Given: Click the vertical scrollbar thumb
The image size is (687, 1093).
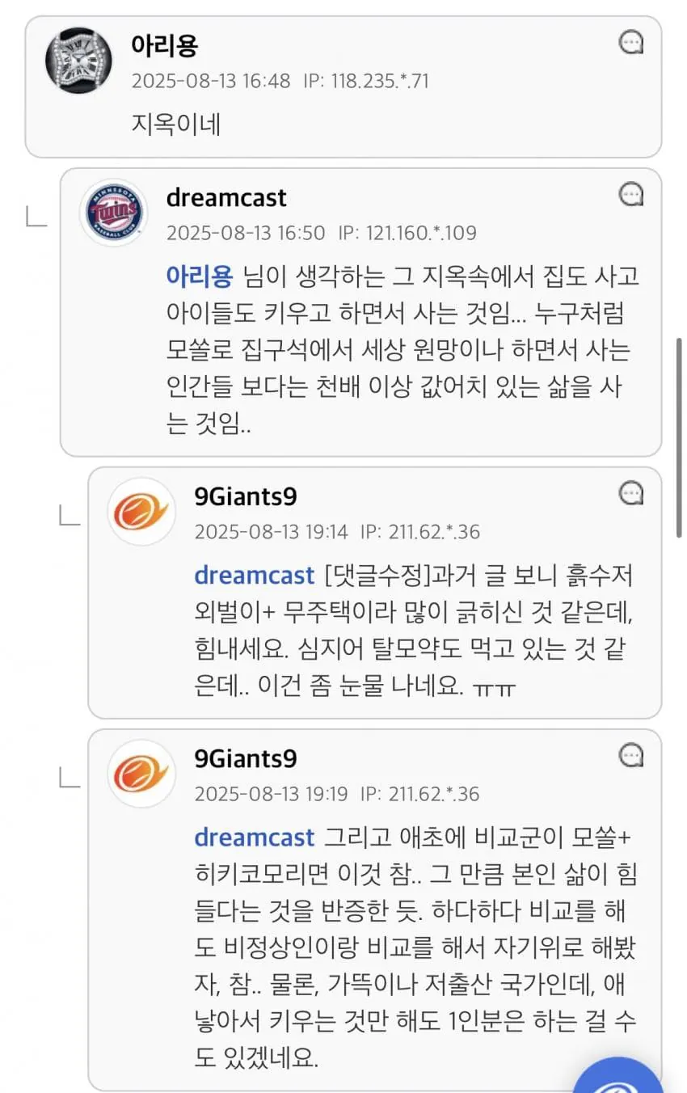Looking at the screenshot, I should pos(679,437).
